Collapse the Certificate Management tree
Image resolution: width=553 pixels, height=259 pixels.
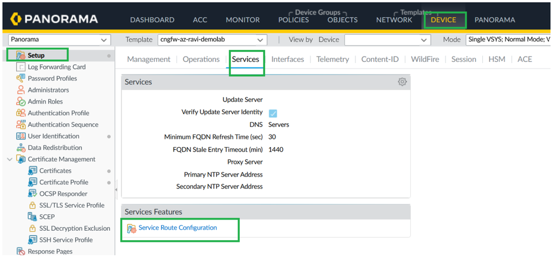coord(10,159)
